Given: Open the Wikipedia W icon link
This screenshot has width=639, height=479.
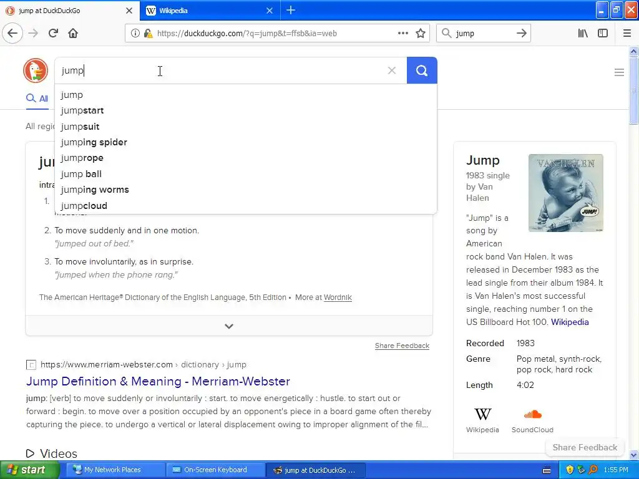Looking at the screenshot, I should tap(482, 414).
